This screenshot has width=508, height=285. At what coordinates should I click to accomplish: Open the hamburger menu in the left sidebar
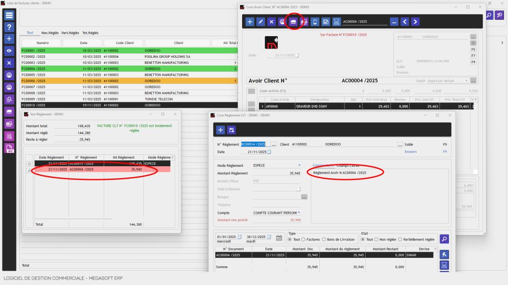click(9, 15)
